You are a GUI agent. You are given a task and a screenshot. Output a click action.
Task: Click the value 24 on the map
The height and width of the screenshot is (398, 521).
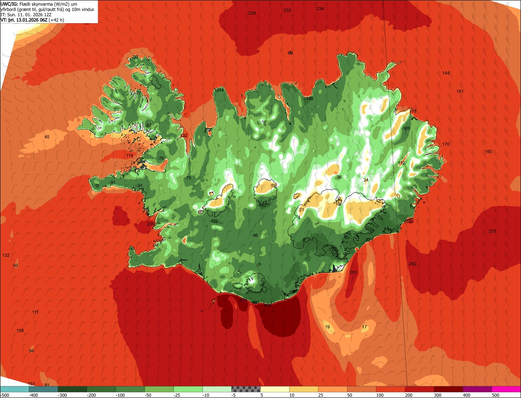tap(366, 180)
